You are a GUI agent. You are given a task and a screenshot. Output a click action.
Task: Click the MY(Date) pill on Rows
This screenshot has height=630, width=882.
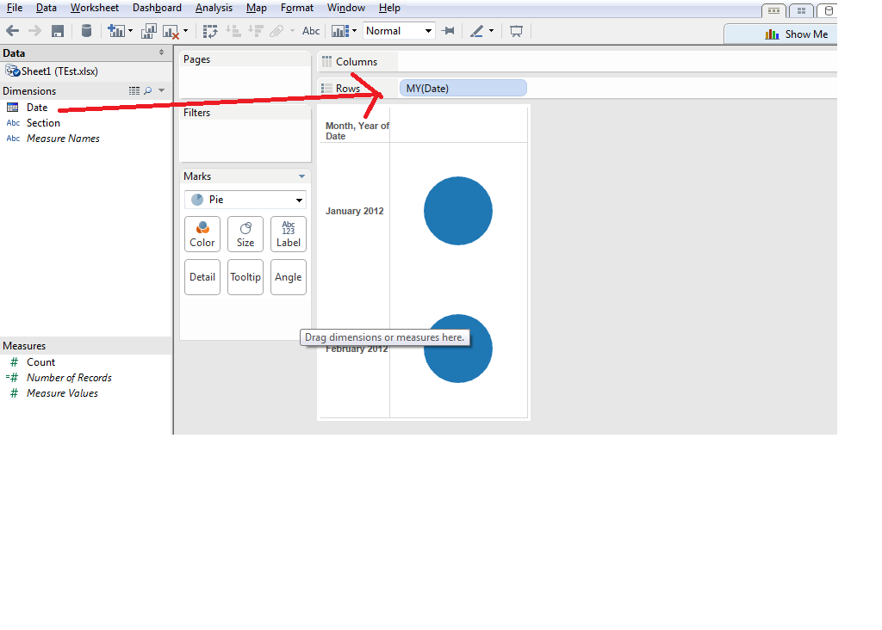tap(463, 88)
